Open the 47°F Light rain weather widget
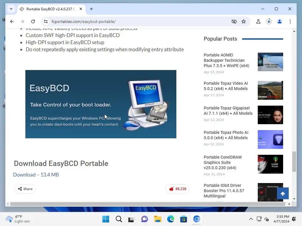302x226 pixels. [18, 219]
